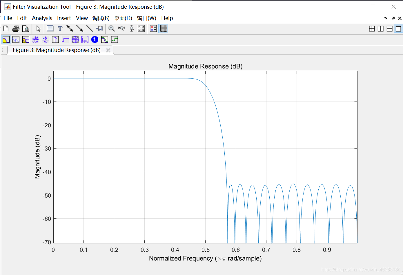Open the Analysis menu
This screenshot has height=275, width=403.
(42, 18)
